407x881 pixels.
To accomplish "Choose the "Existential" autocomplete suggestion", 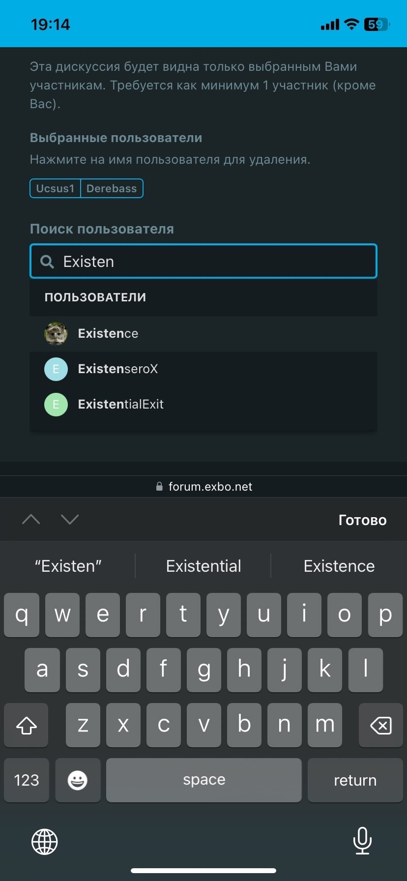I will [x=203, y=566].
